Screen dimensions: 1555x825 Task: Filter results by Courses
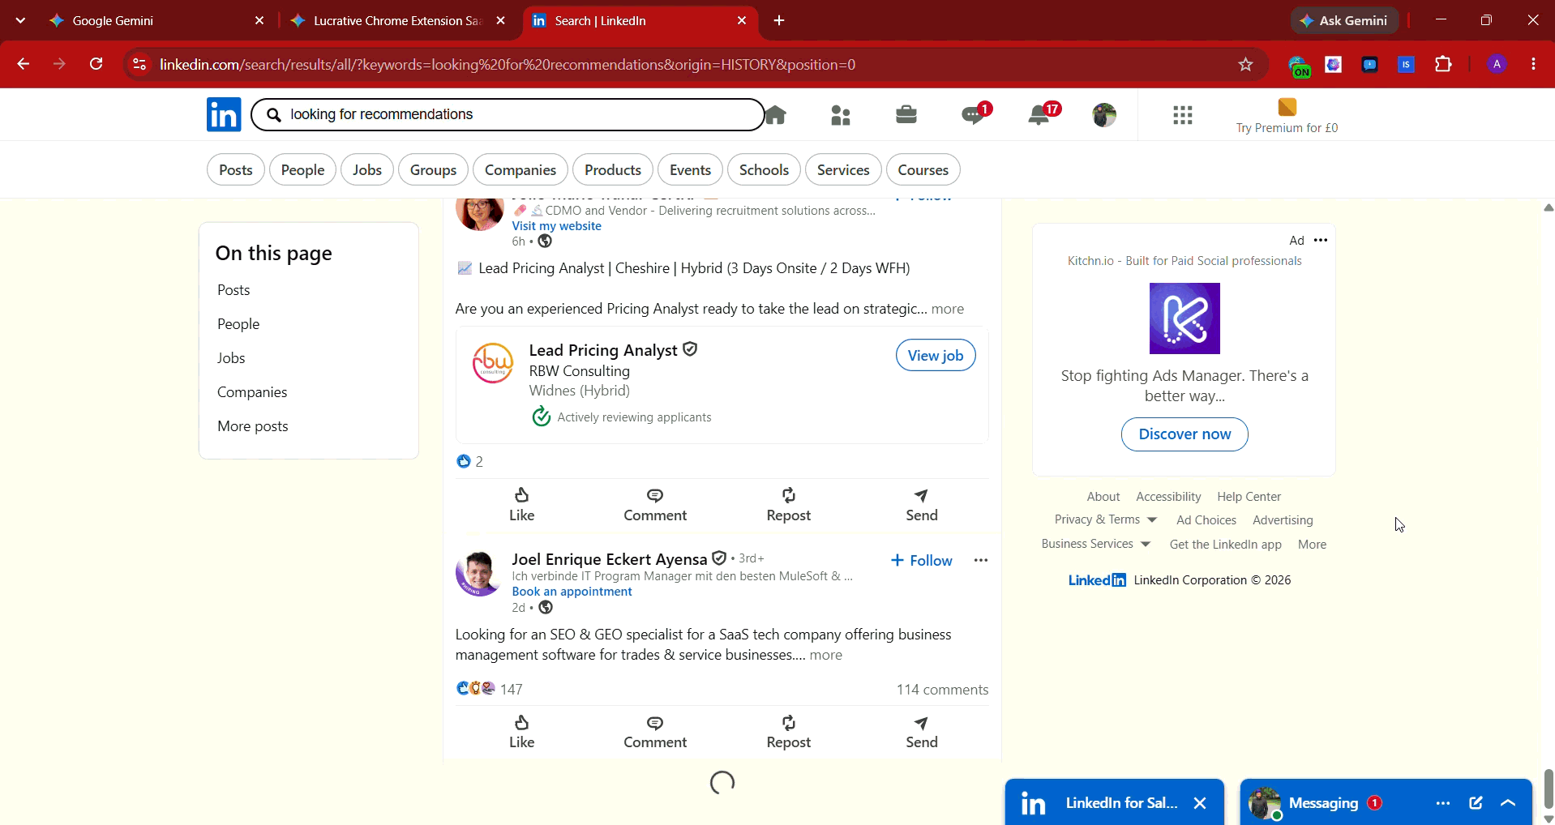point(923,169)
